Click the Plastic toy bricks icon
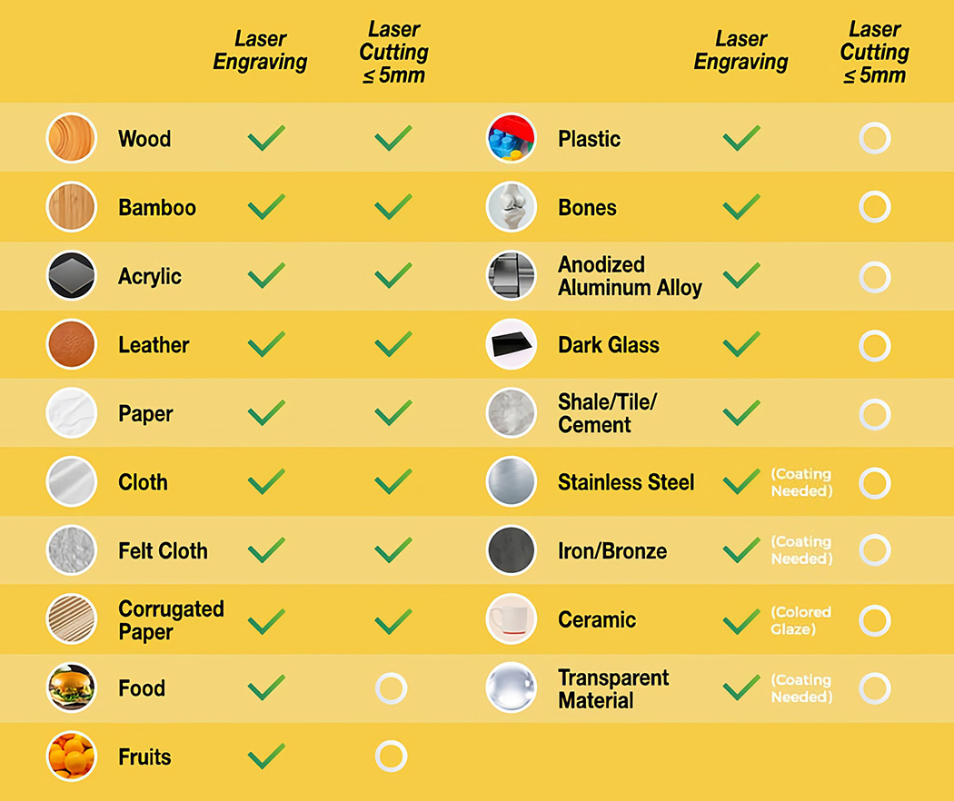This screenshot has width=954, height=801. point(512,138)
